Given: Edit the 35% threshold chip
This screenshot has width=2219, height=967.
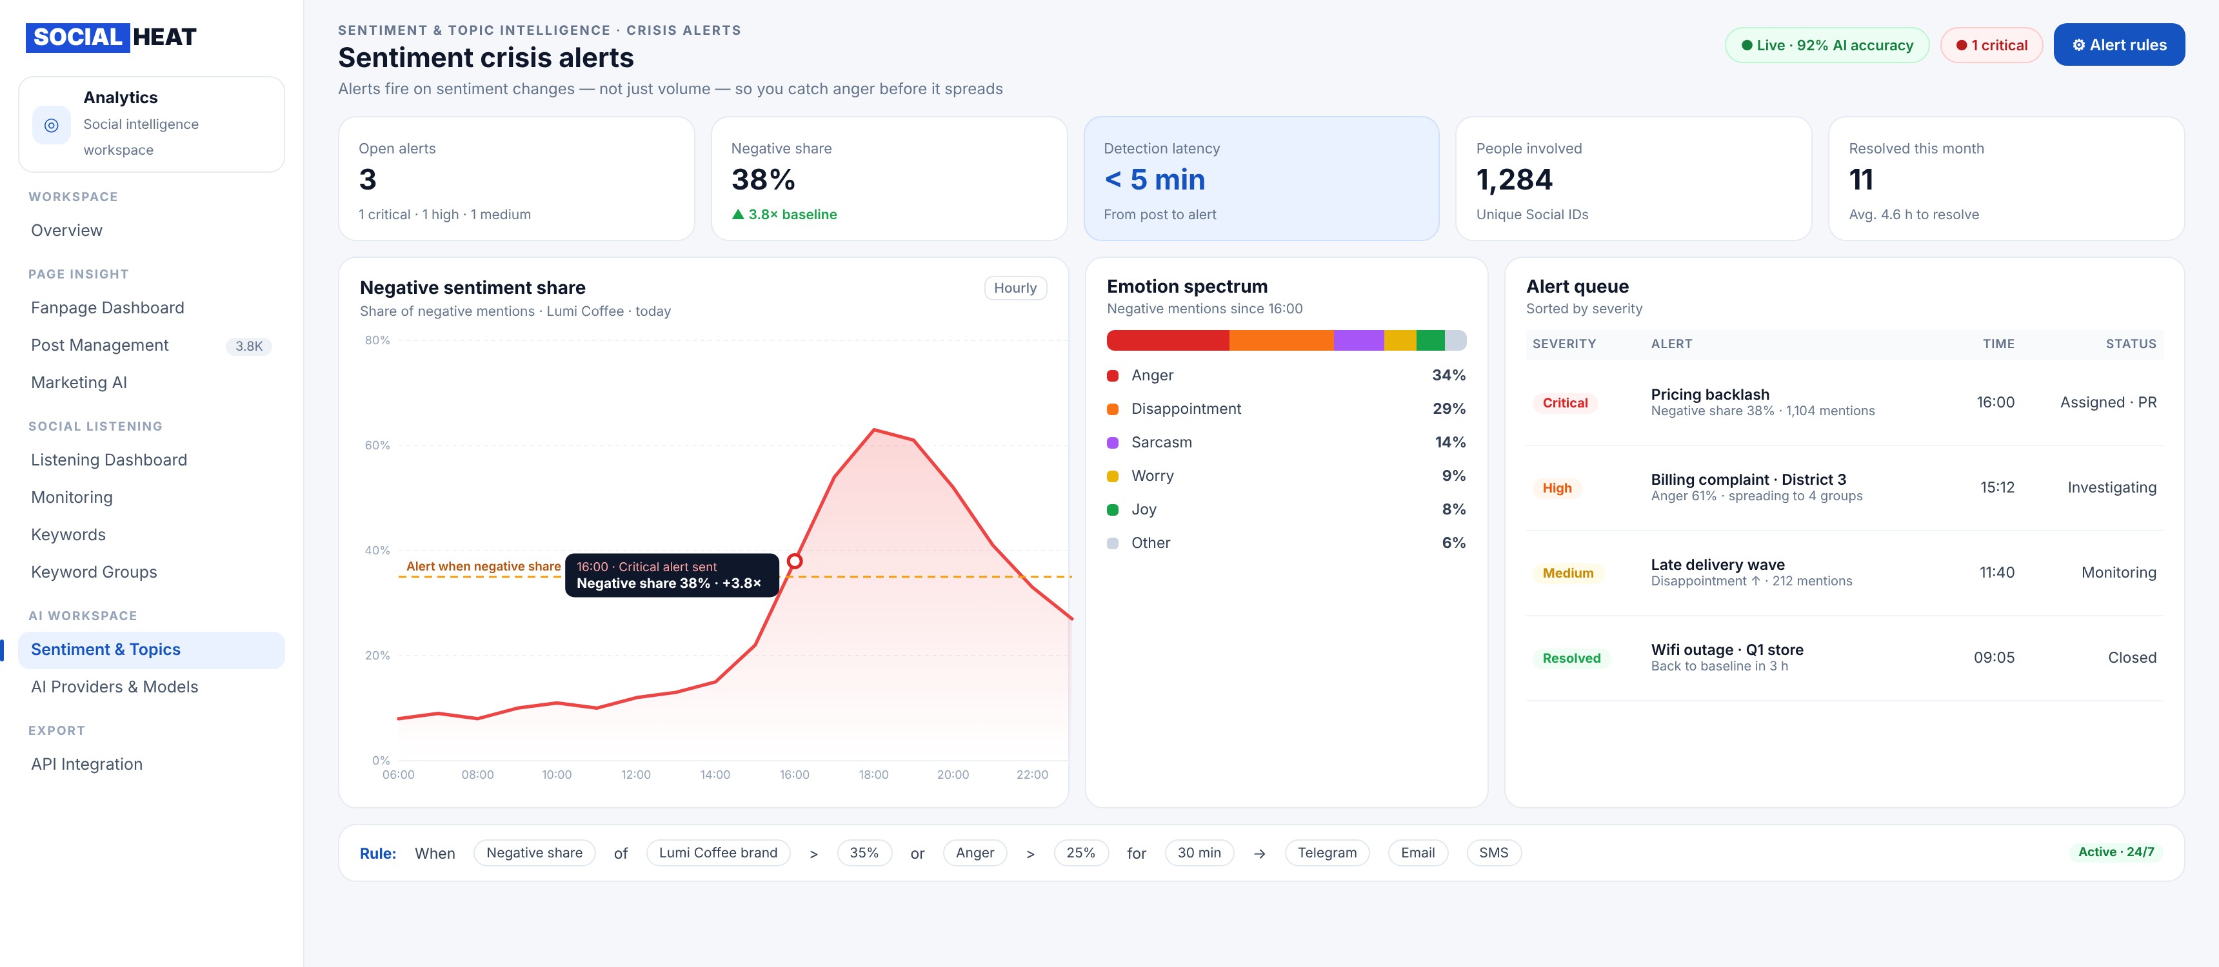Looking at the screenshot, I should point(864,852).
